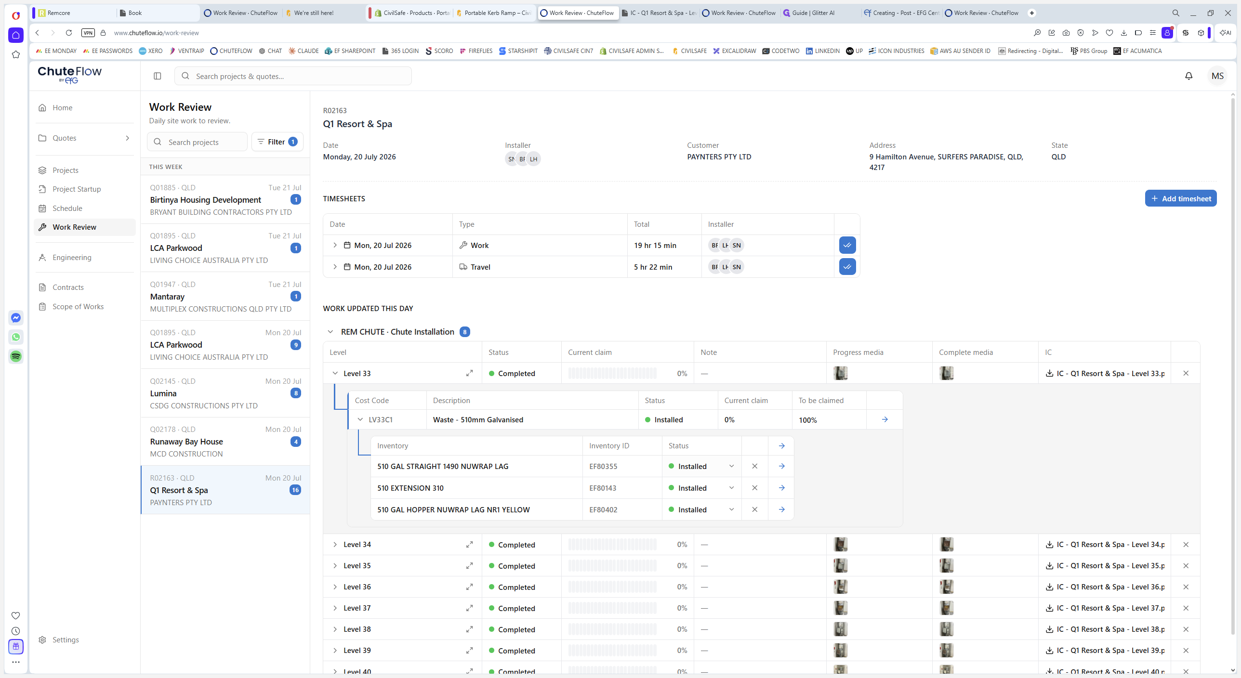Open Level 33 progress media thumbnail
The height and width of the screenshot is (678, 1241).
click(x=840, y=373)
